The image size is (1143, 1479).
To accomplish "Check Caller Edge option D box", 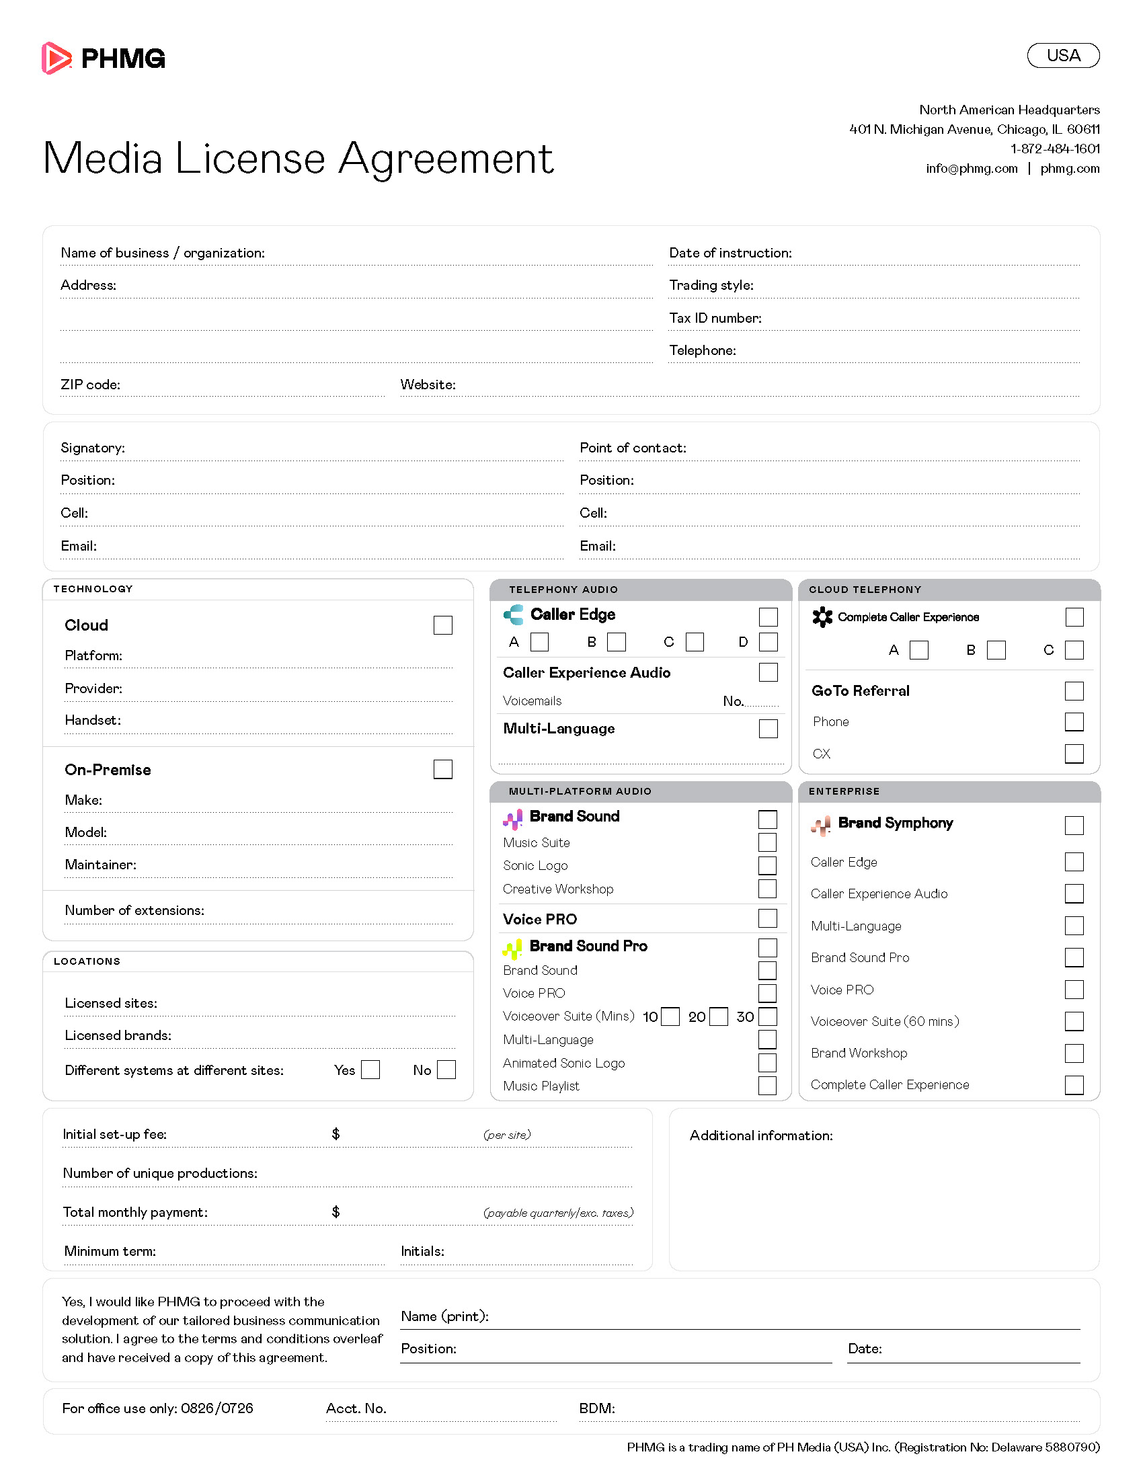I will (x=768, y=642).
